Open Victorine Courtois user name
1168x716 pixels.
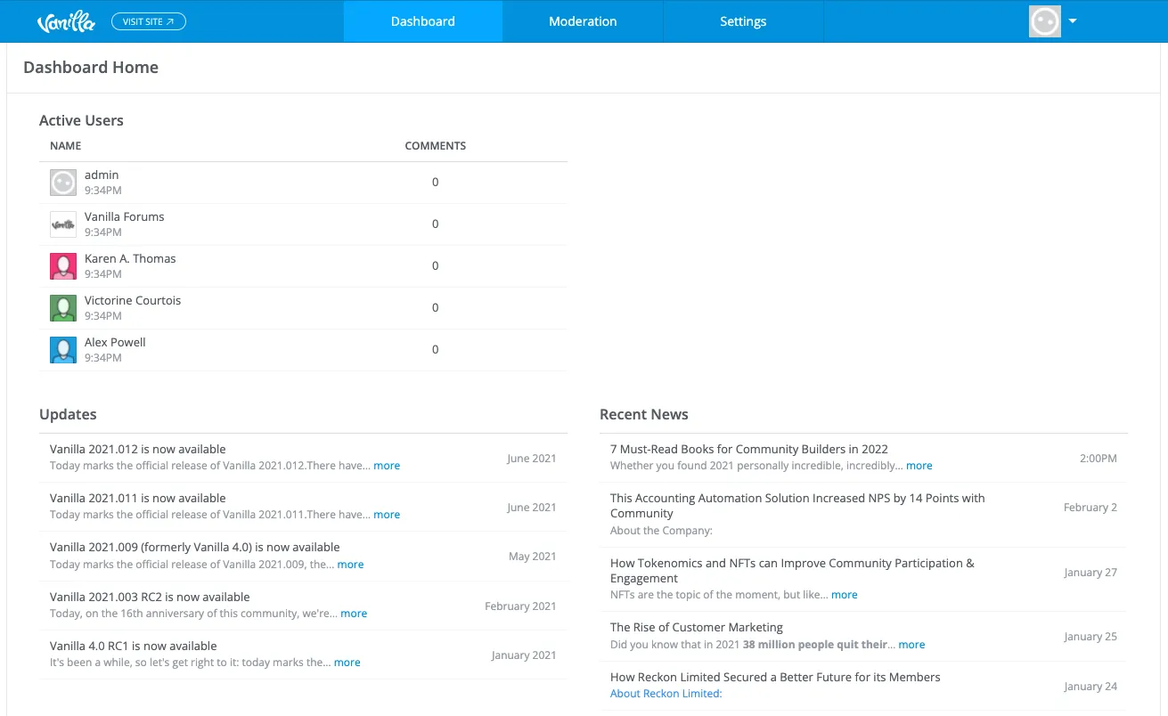(133, 301)
